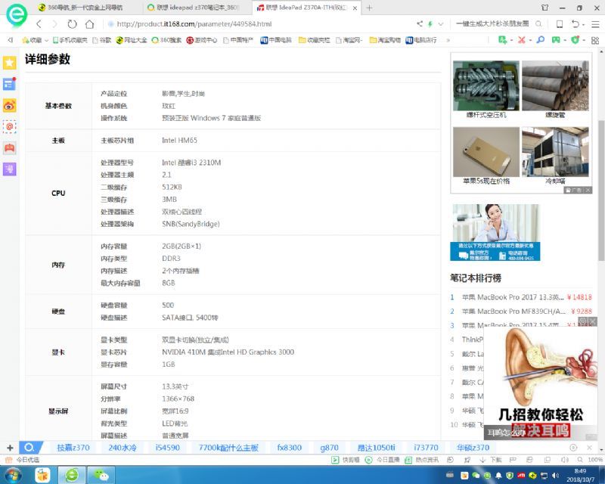Click the green shield extension icon
605x484 pixels.
coord(576,40)
